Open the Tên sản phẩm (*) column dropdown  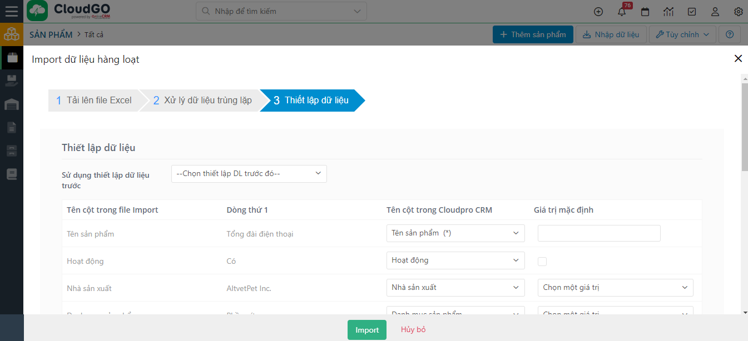[x=455, y=233]
